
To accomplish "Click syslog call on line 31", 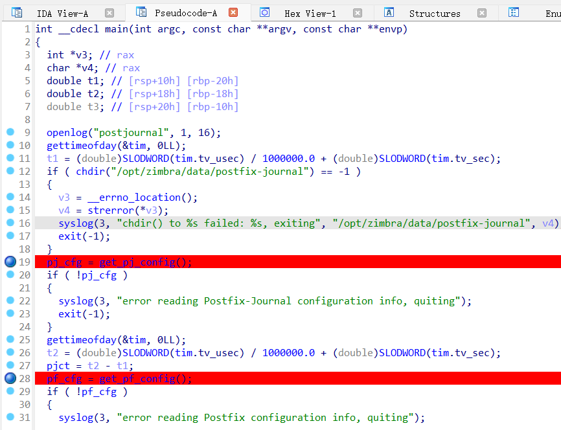I will tap(76, 418).
